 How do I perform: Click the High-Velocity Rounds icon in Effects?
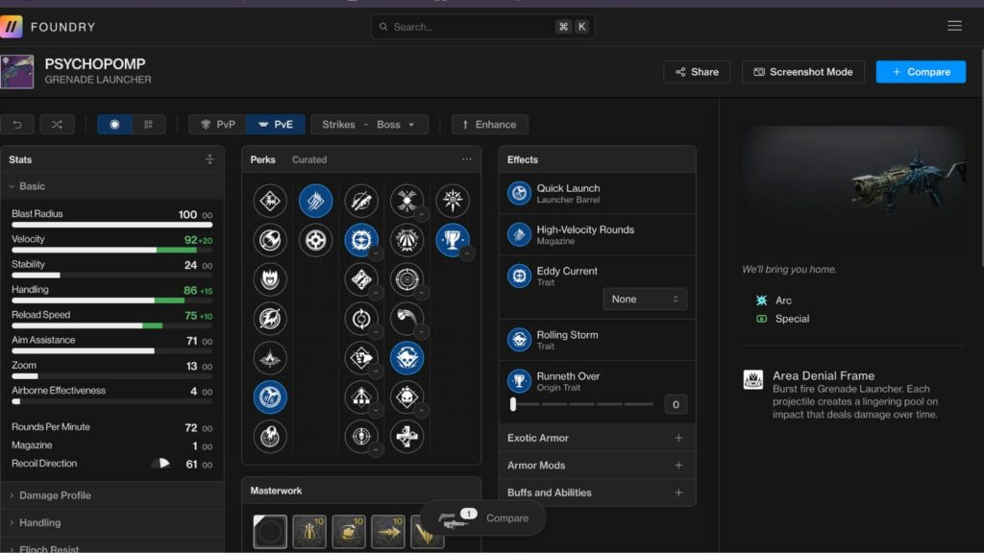(x=519, y=234)
